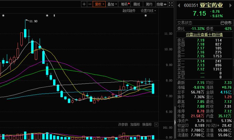The width and height of the screenshot is (234, 140).
Task: Click the double-arrow event marker above chart
Action: [54, 15]
